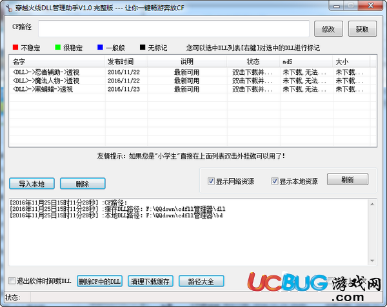The width and height of the screenshot is (387, 307).
Task: Click 未下载,无法... md5 cell in 黑蝙蝠 row
Action: (x=304, y=89)
